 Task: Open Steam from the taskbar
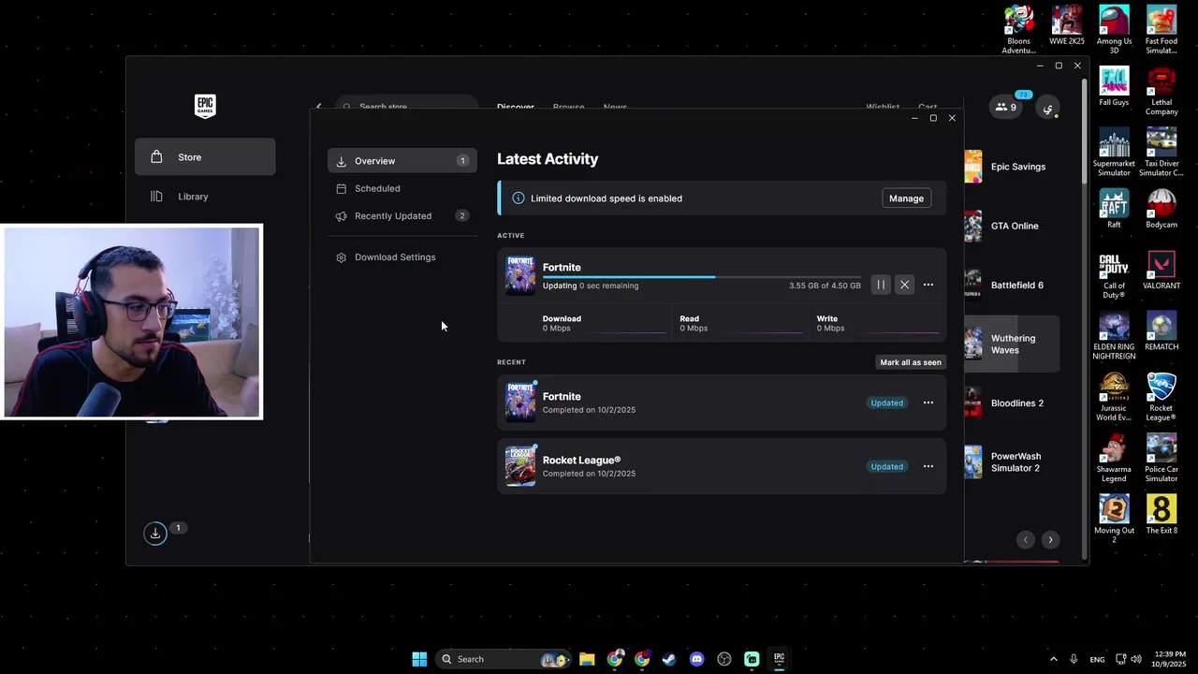[x=669, y=659]
